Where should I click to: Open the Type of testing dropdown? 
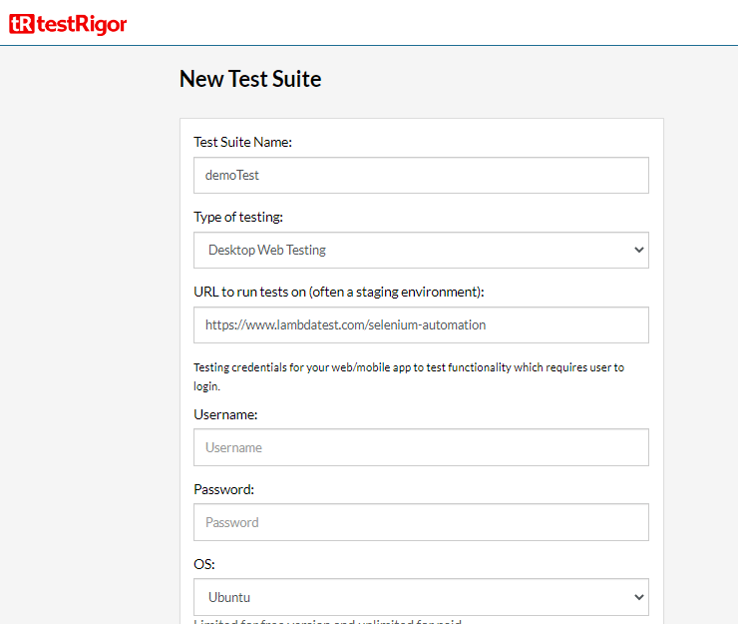click(x=421, y=250)
